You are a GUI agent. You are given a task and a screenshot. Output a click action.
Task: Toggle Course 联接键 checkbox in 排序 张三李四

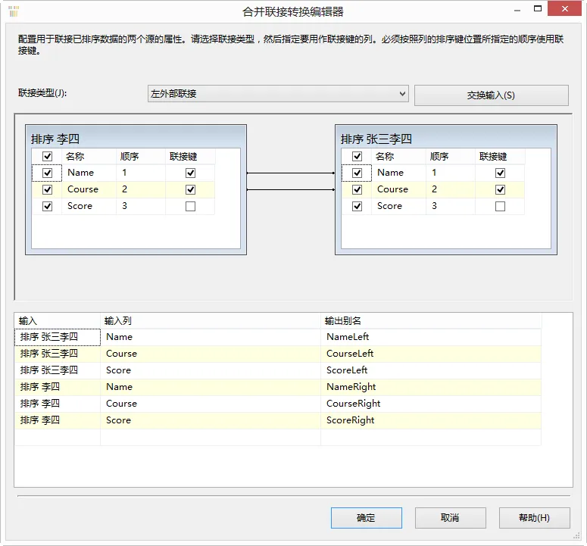tap(500, 189)
